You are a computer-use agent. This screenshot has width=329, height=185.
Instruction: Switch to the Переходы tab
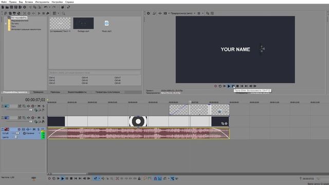55,92
